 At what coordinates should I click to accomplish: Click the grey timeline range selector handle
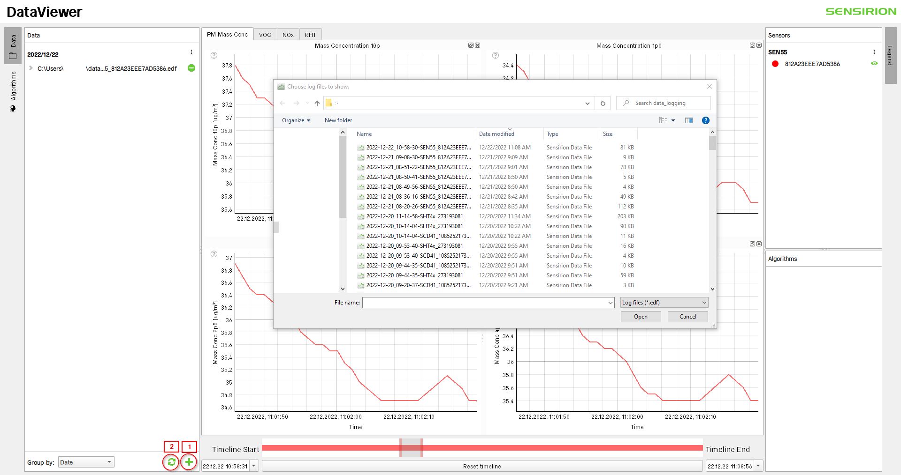(411, 448)
